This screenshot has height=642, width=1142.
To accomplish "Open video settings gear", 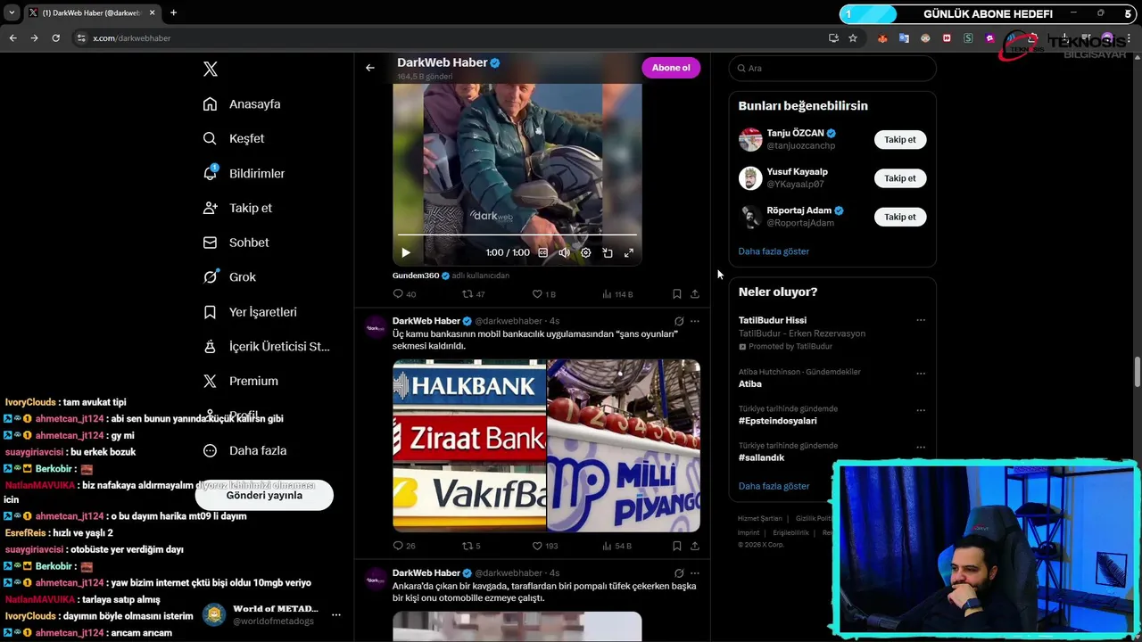I will pos(586,253).
